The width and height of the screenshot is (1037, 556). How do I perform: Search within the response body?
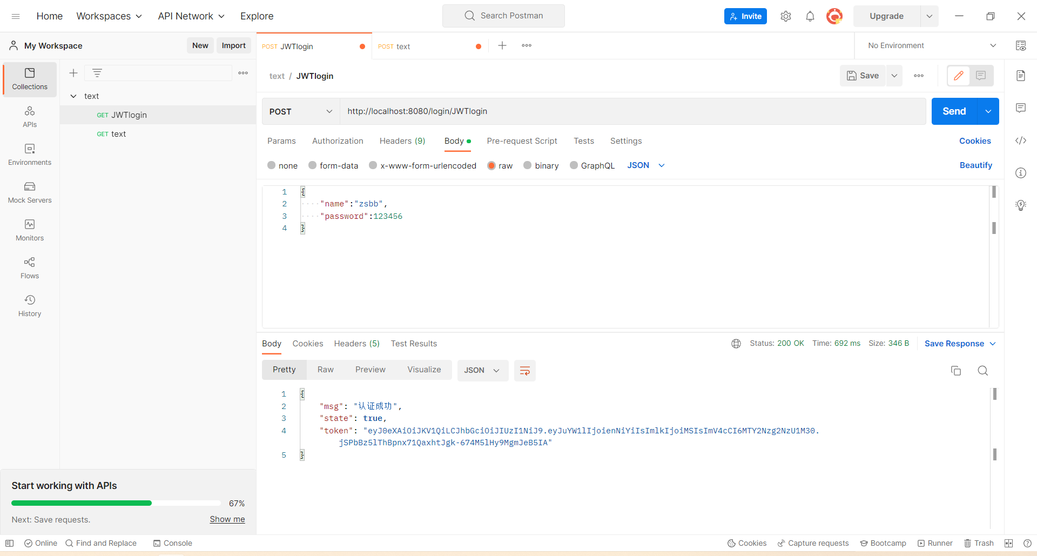click(983, 371)
